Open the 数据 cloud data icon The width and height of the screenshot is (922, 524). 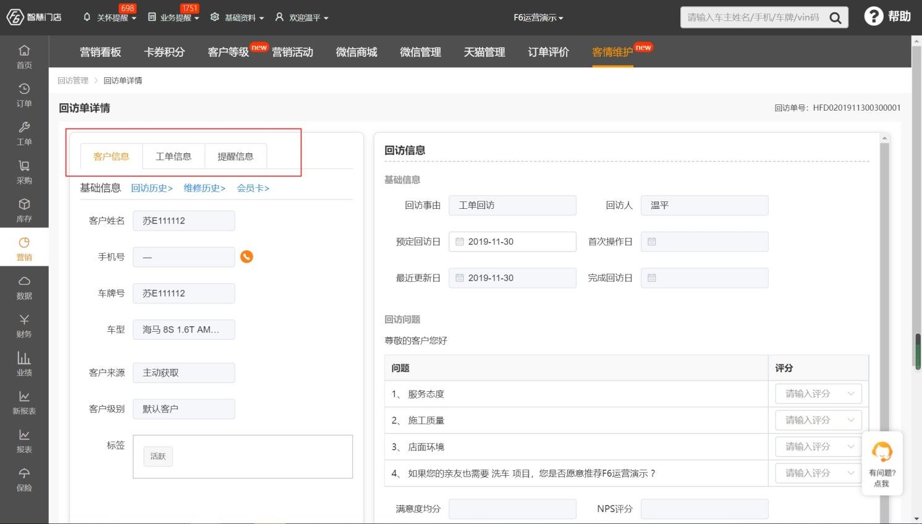click(24, 287)
